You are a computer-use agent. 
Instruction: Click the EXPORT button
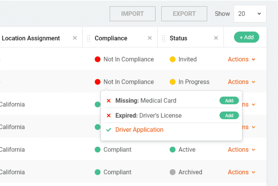[x=184, y=14]
